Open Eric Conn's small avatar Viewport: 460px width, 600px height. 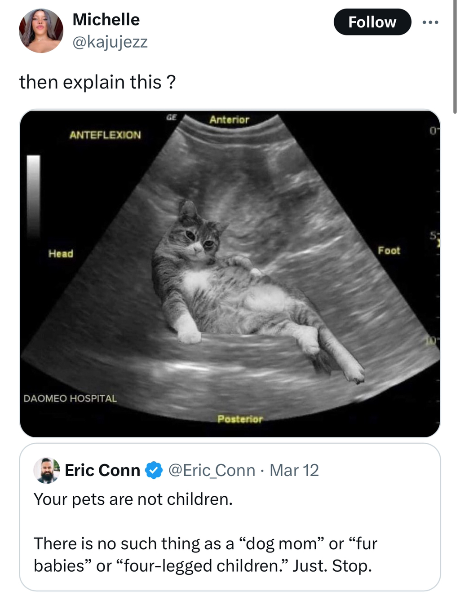(47, 470)
